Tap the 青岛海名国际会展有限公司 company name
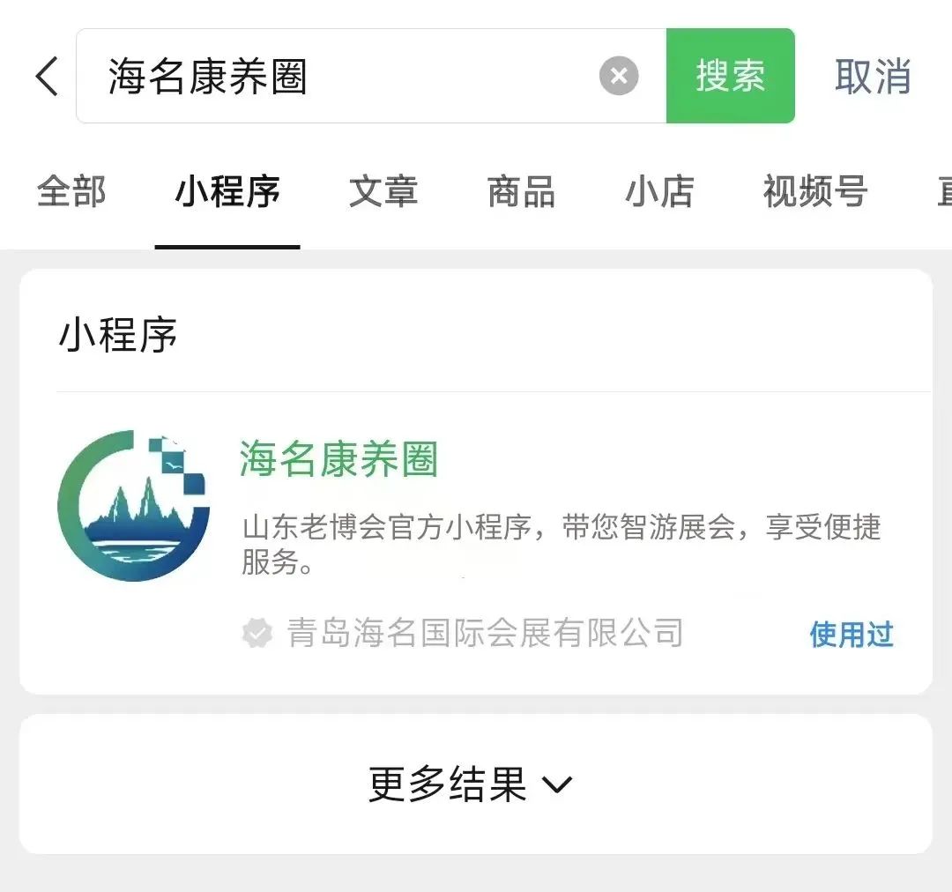This screenshot has width=952, height=892. tap(486, 633)
